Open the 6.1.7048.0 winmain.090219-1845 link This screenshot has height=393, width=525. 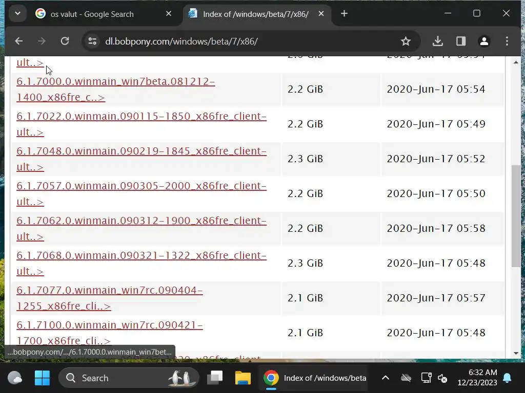[x=142, y=159]
